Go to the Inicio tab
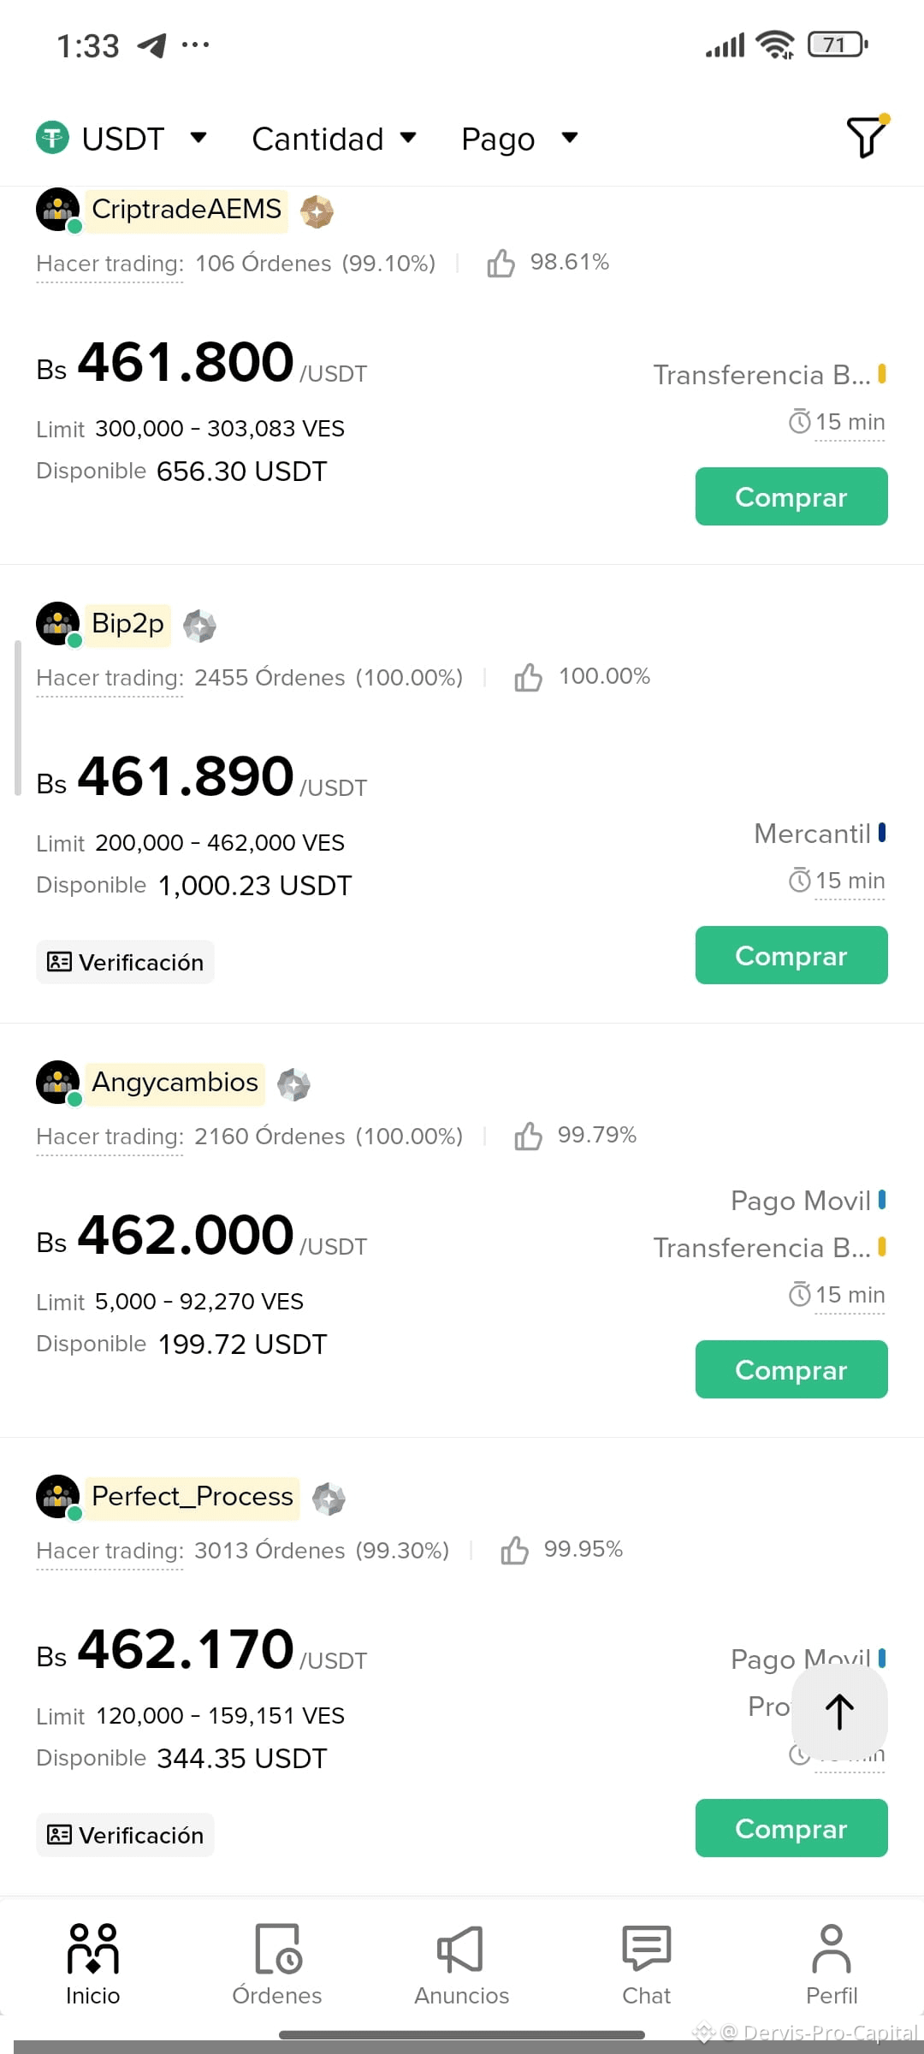 click(x=92, y=1964)
